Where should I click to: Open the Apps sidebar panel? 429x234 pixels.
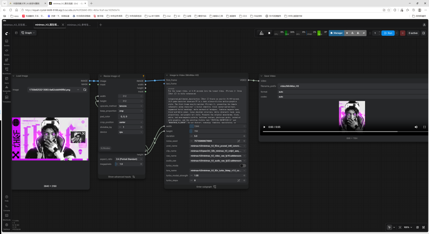(7, 80)
